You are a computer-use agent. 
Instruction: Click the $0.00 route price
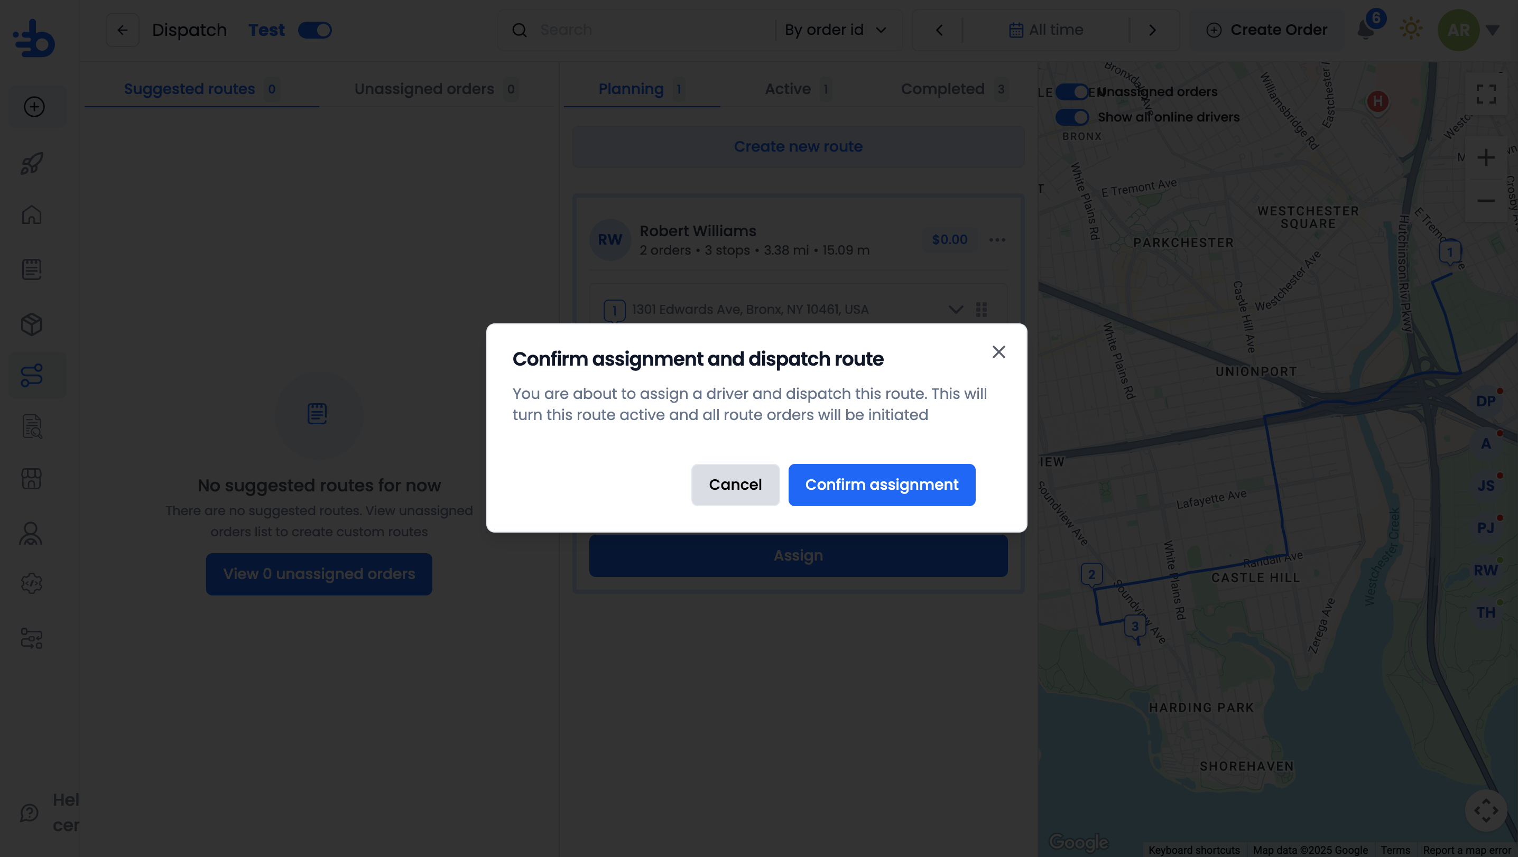[949, 240]
